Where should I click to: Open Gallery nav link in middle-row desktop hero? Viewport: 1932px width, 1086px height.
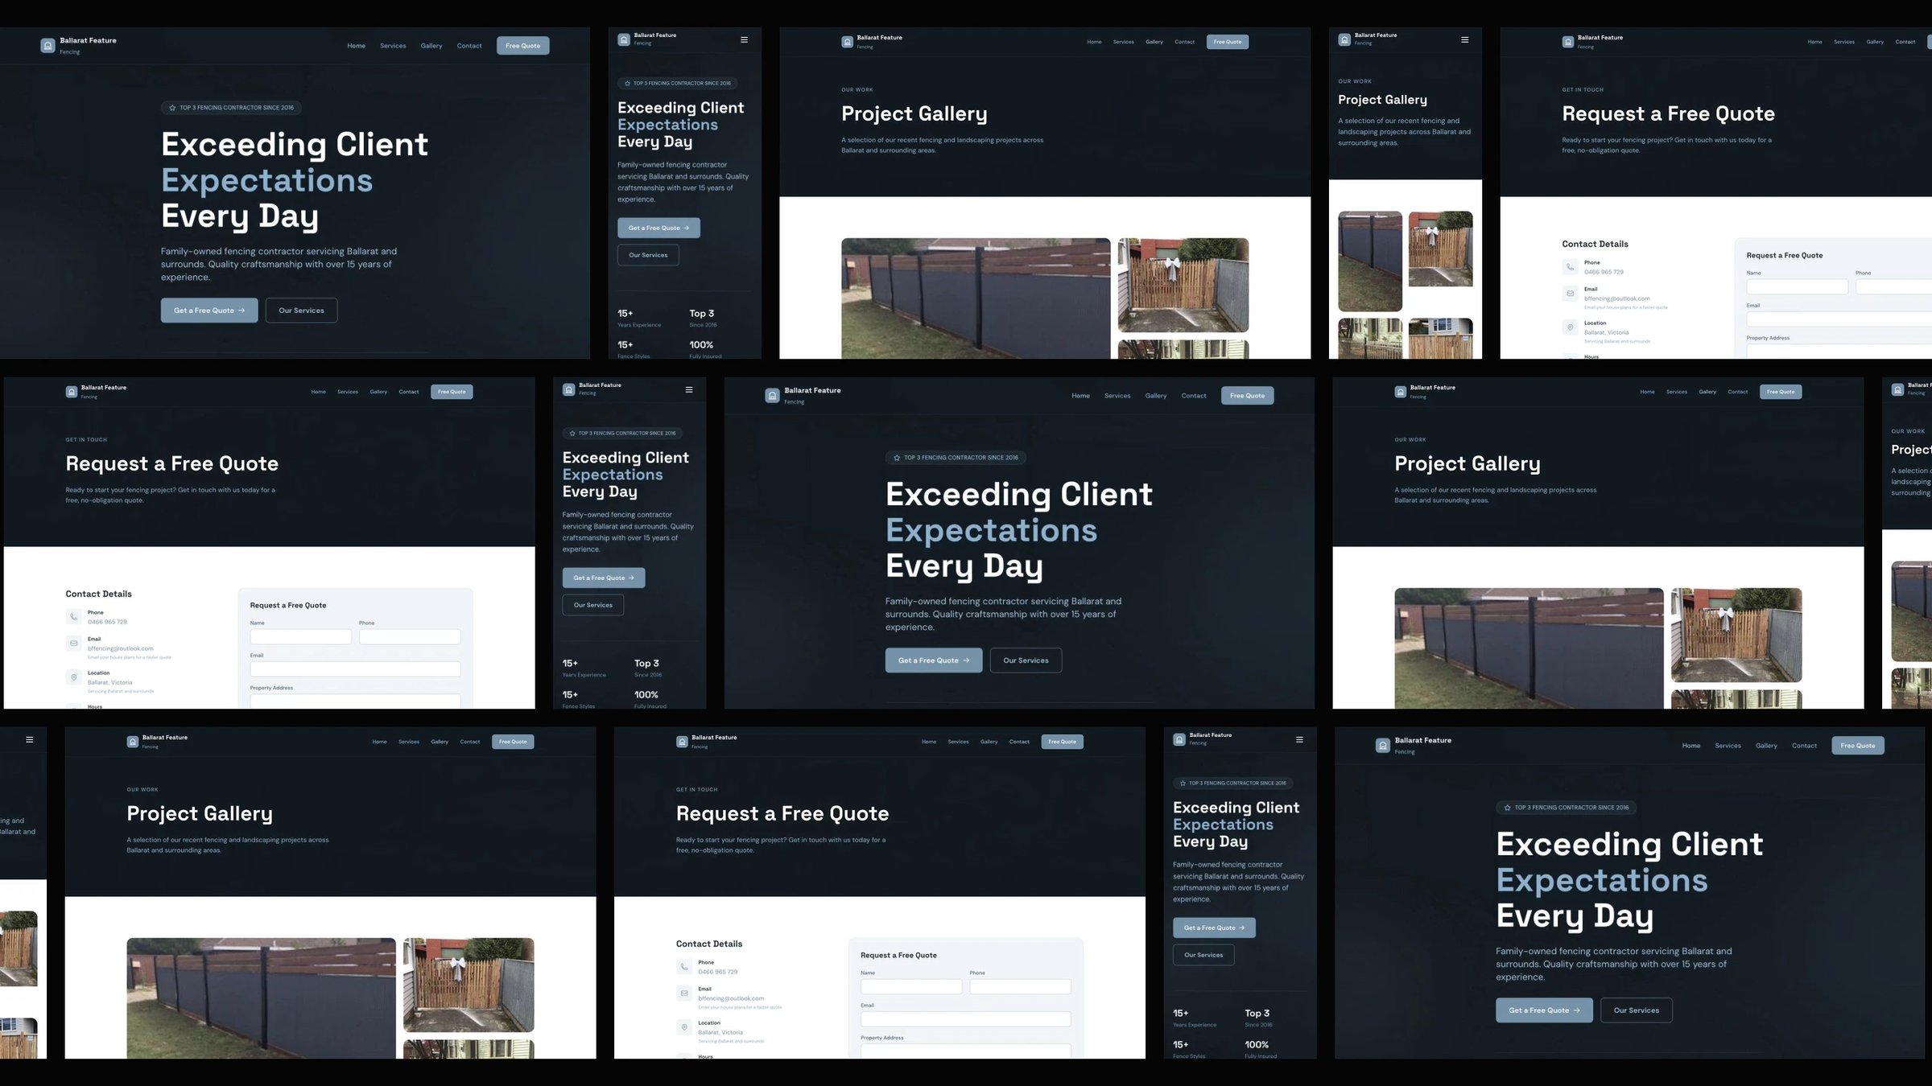coord(1156,396)
